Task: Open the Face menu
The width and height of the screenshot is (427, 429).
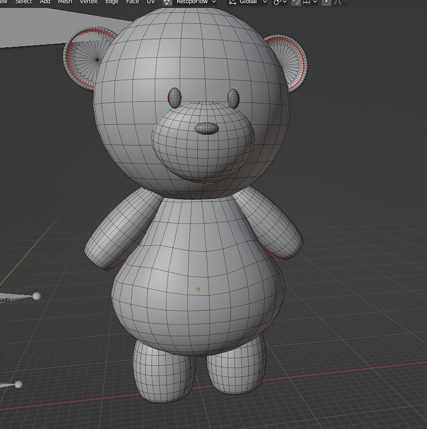Action: [x=132, y=2]
